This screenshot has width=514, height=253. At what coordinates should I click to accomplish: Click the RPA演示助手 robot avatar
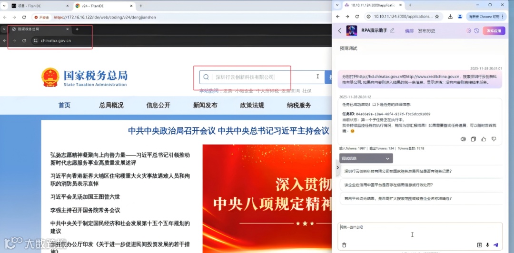tap(351, 30)
